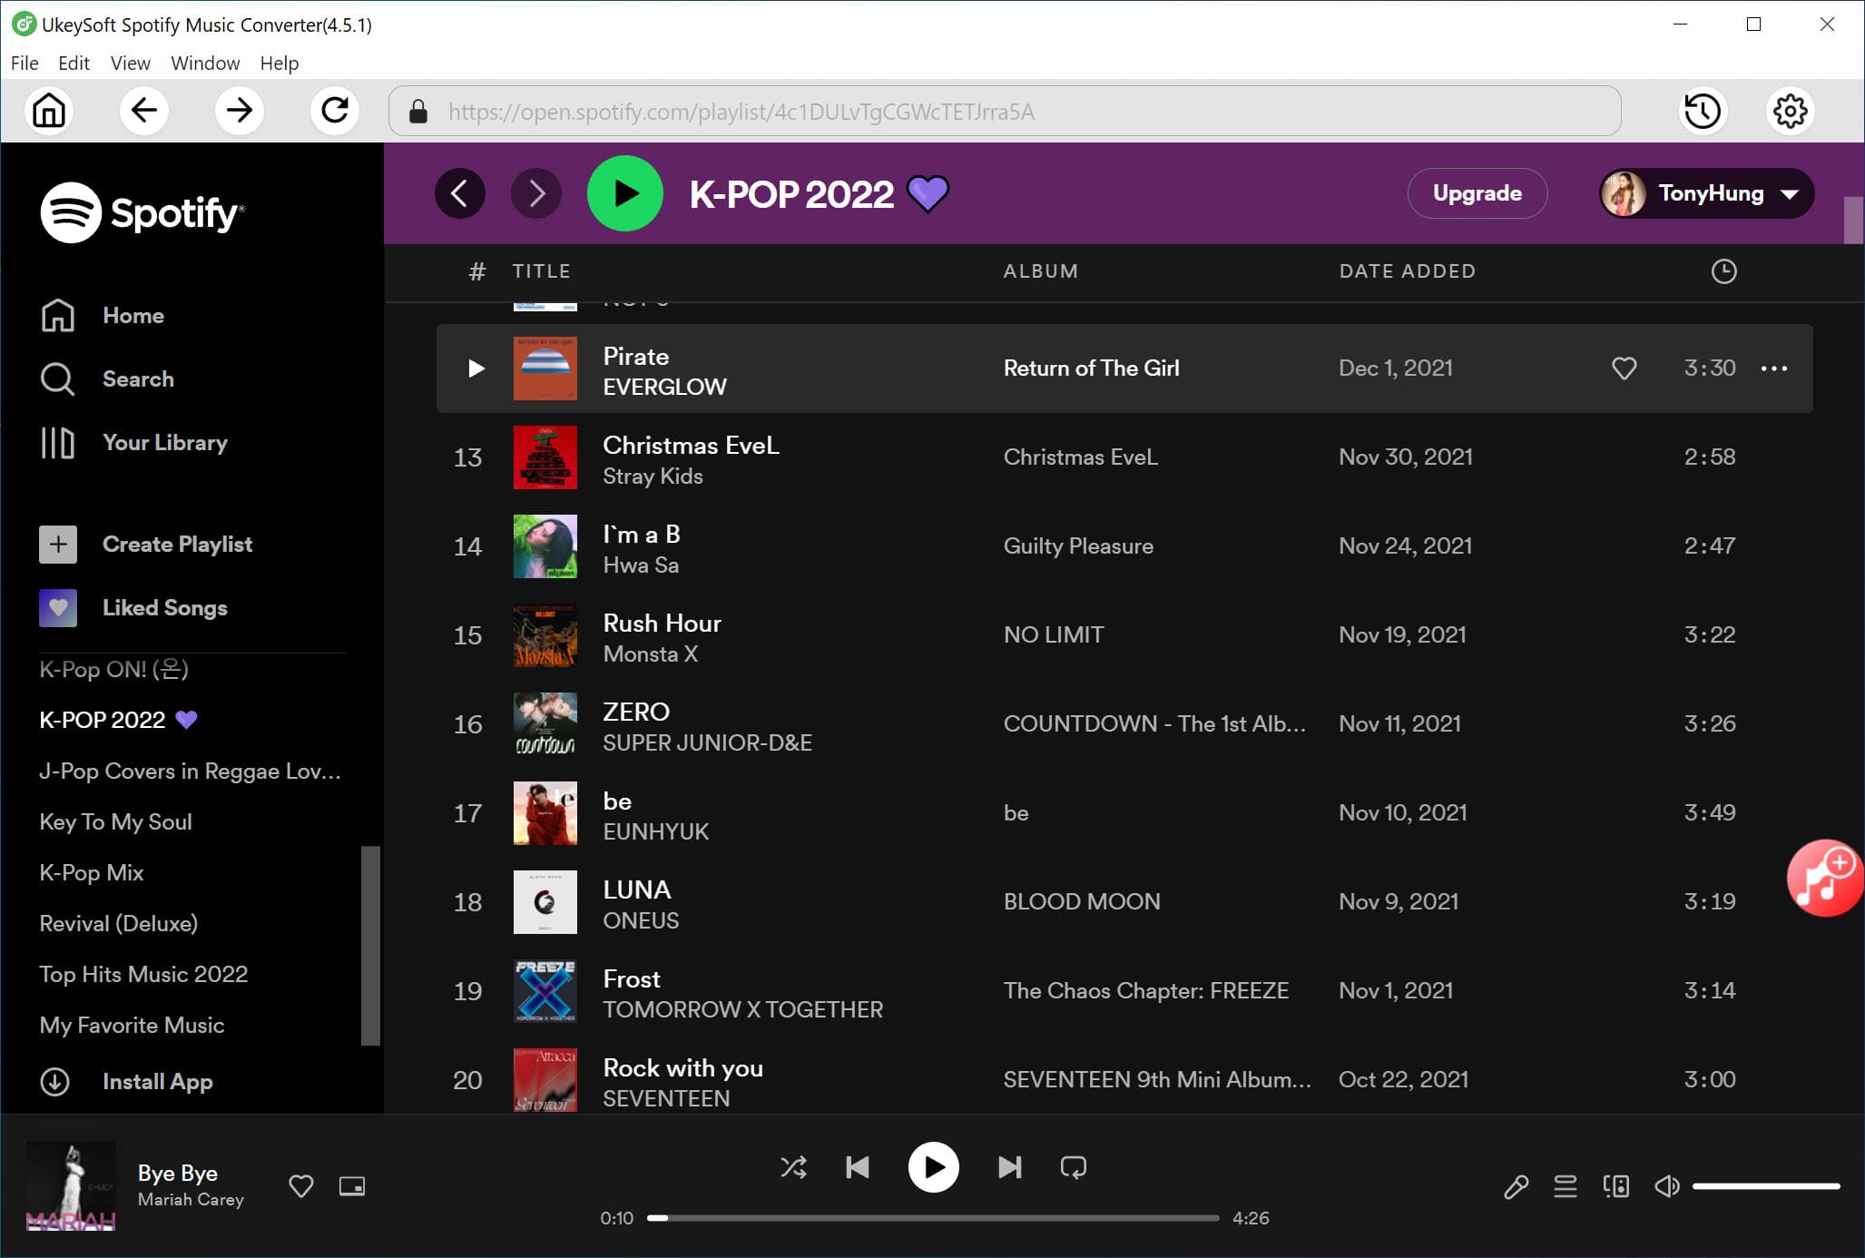The image size is (1865, 1258).
Task: Click the Search sidebar button
Action: pos(138,379)
